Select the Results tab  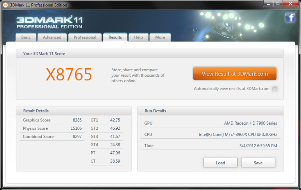point(115,37)
